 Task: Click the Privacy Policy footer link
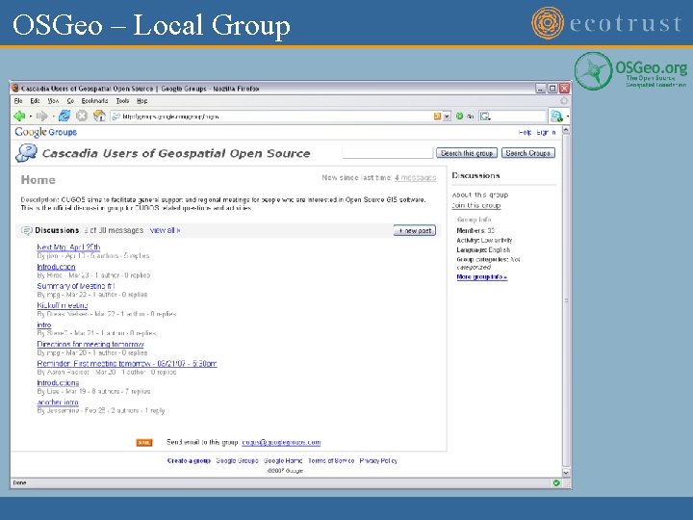tap(378, 460)
